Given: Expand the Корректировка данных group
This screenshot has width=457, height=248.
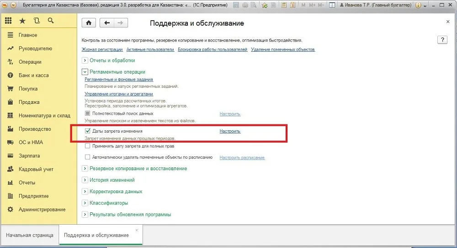Looking at the screenshot, I should 85,191.
